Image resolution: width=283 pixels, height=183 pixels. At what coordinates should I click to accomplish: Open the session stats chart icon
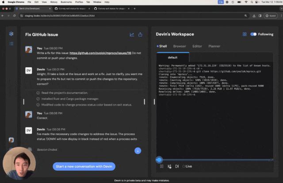pos(132,34)
